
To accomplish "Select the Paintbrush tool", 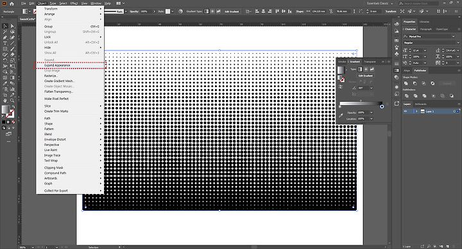I will (x=12, y=49).
